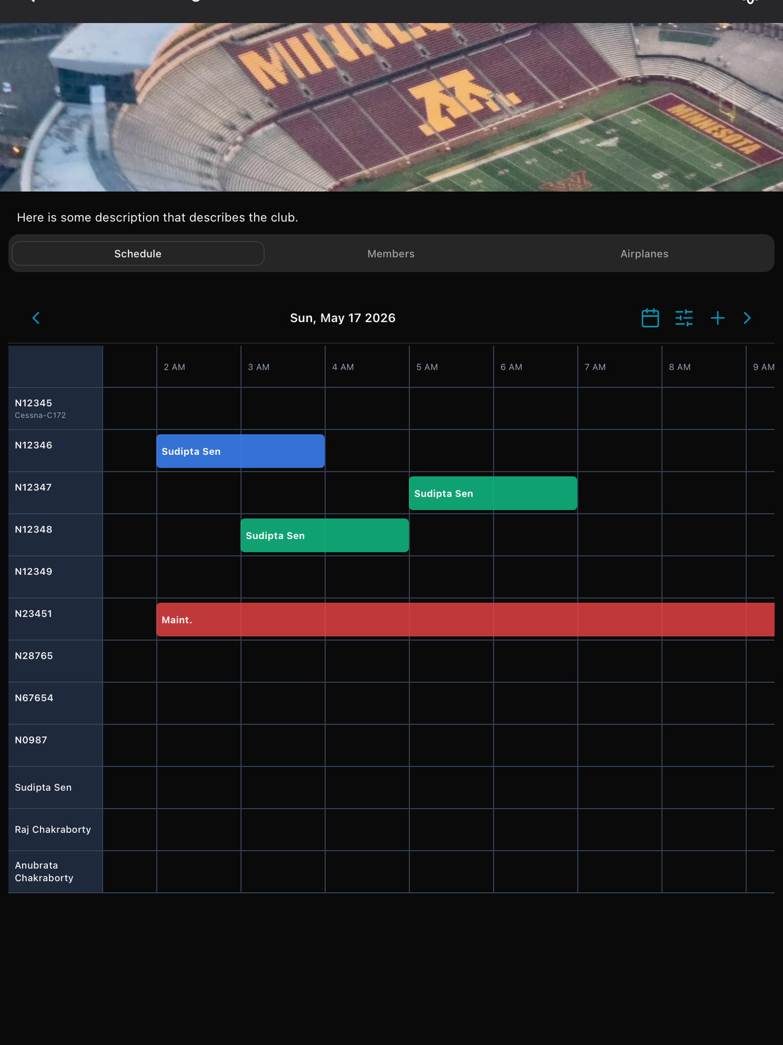Open the stadium banner image
Image resolution: width=783 pixels, height=1045 pixels.
(x=391, y=107)
